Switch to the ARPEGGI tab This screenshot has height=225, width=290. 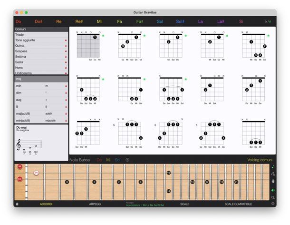pos(95,204)
